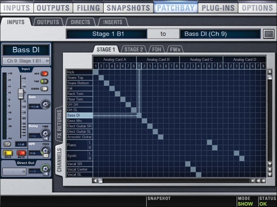The height and width of the screenshot is (207, 277).
Task: Click the scroll up arrow of the patch grid
Action: click(x=270, y=72)
